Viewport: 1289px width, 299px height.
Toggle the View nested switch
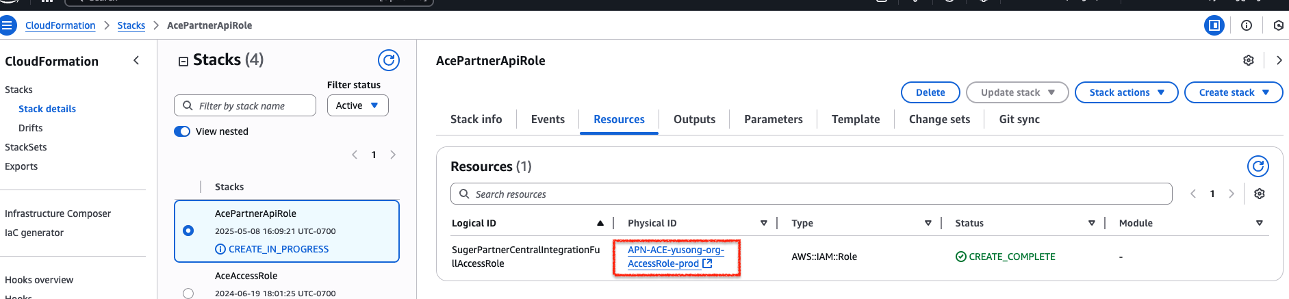coord(182,131)
